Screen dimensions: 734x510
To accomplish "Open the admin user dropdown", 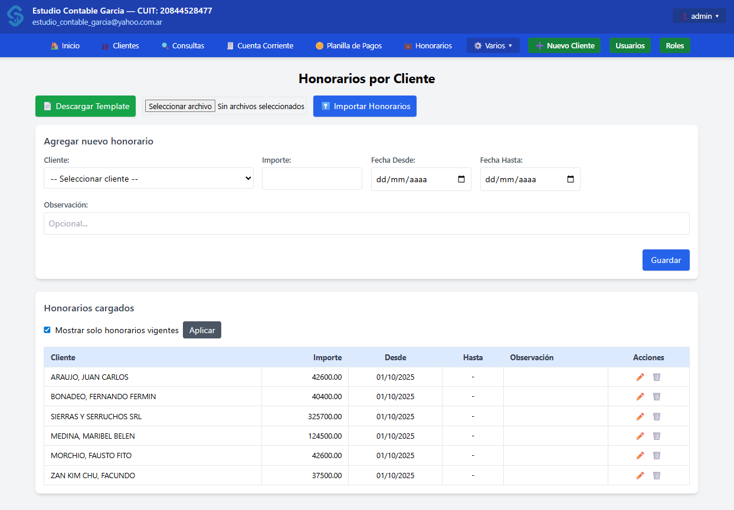I will [700, 16].
